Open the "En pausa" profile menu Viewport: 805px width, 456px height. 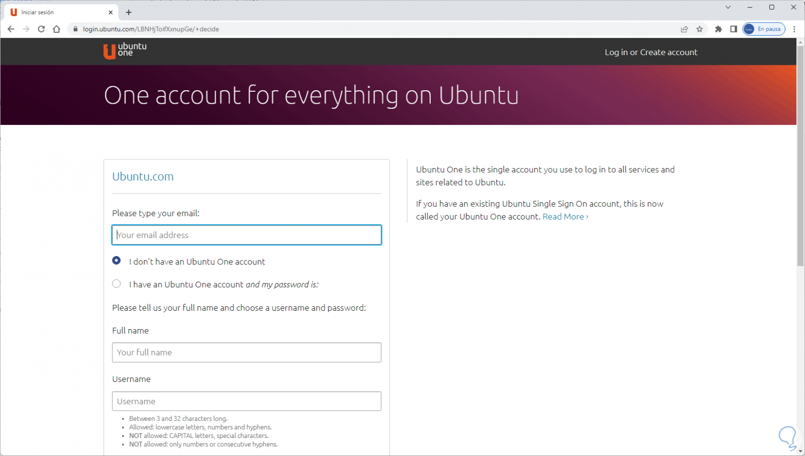tap(764, 29)
